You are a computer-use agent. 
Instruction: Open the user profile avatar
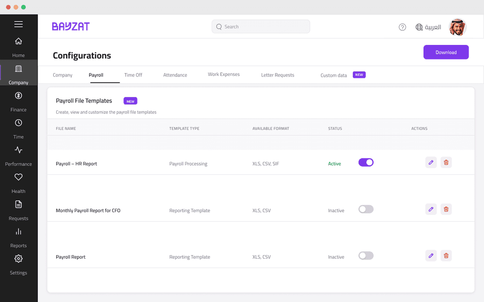457,27
